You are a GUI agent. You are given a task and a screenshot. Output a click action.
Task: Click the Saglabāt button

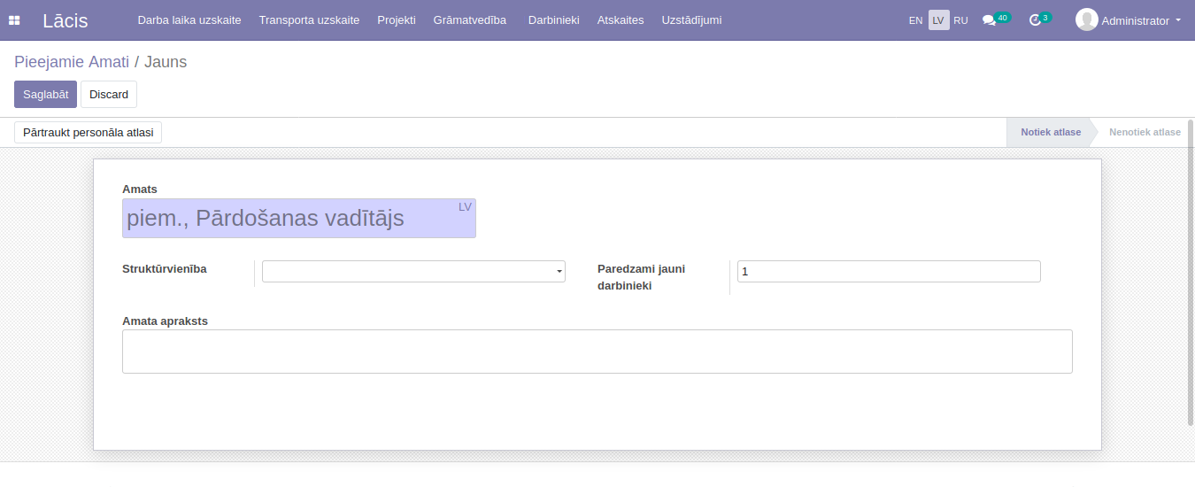pos(45,95)
